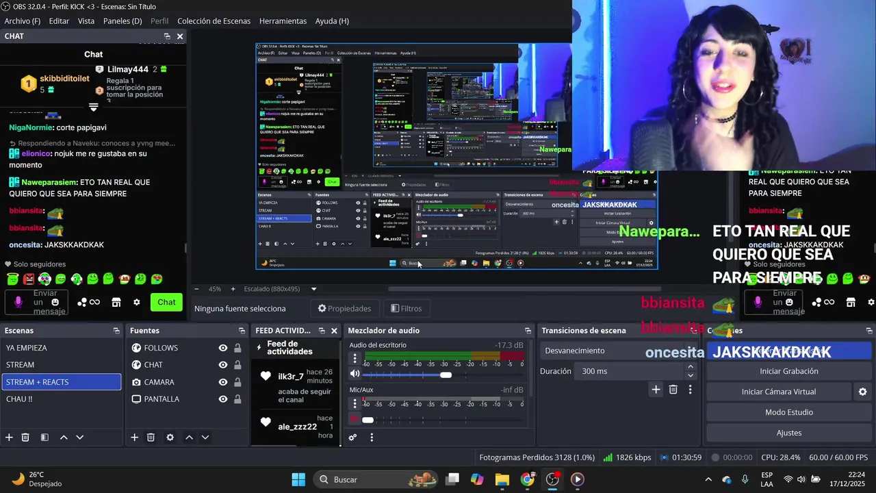This screenshot has height=493, width=876.
Task: Undock the Fuentes panel
Action: click(x=242, y=331)
